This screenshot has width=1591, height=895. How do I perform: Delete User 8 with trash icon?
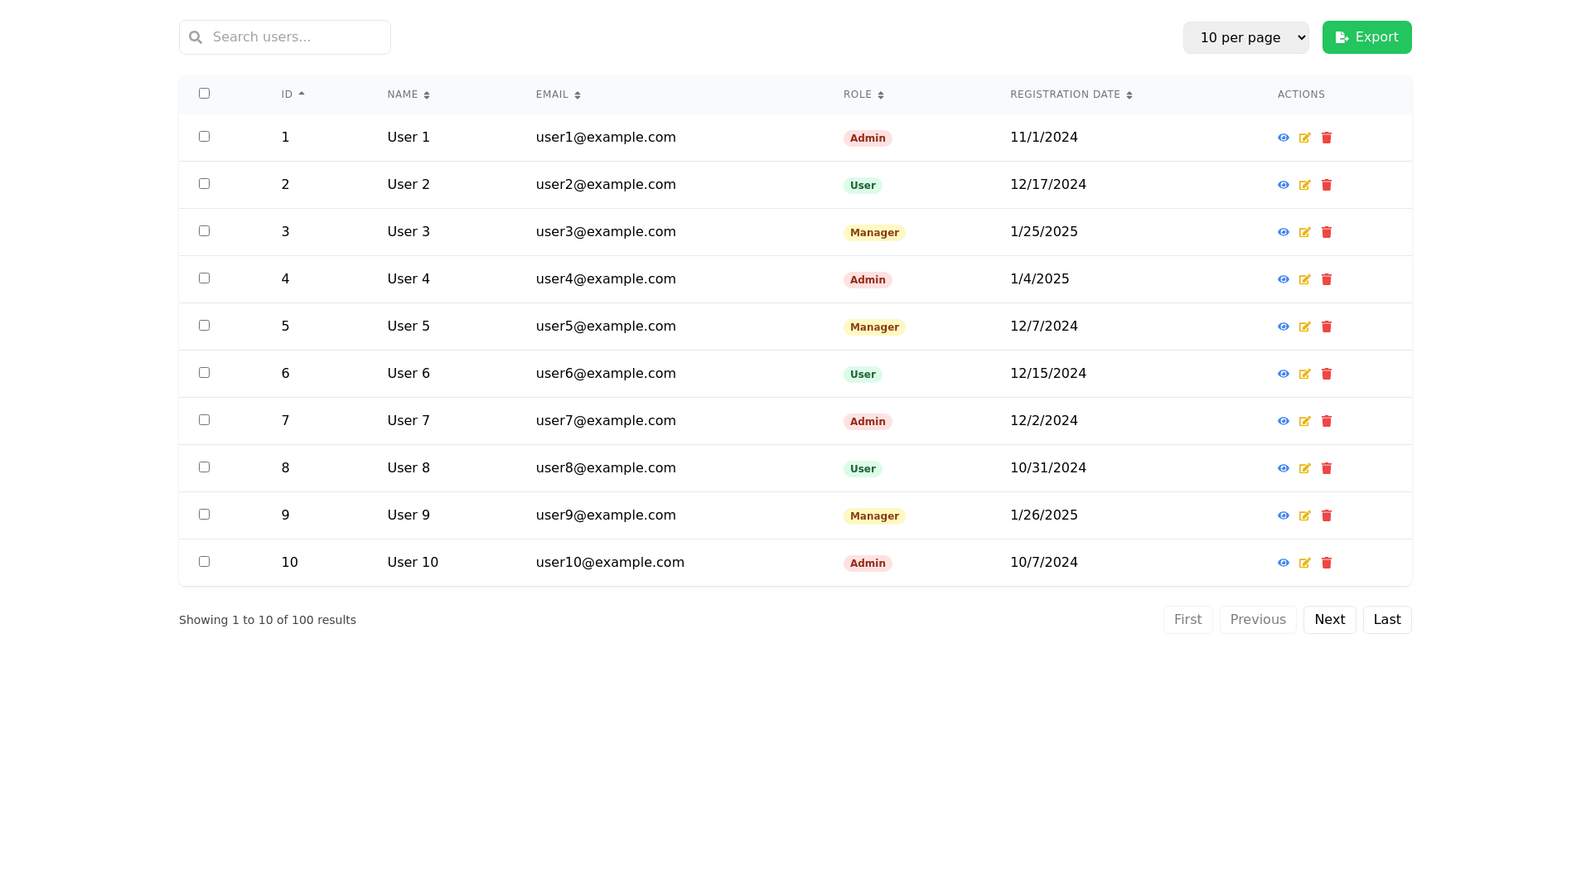(x=1326, y=468)
